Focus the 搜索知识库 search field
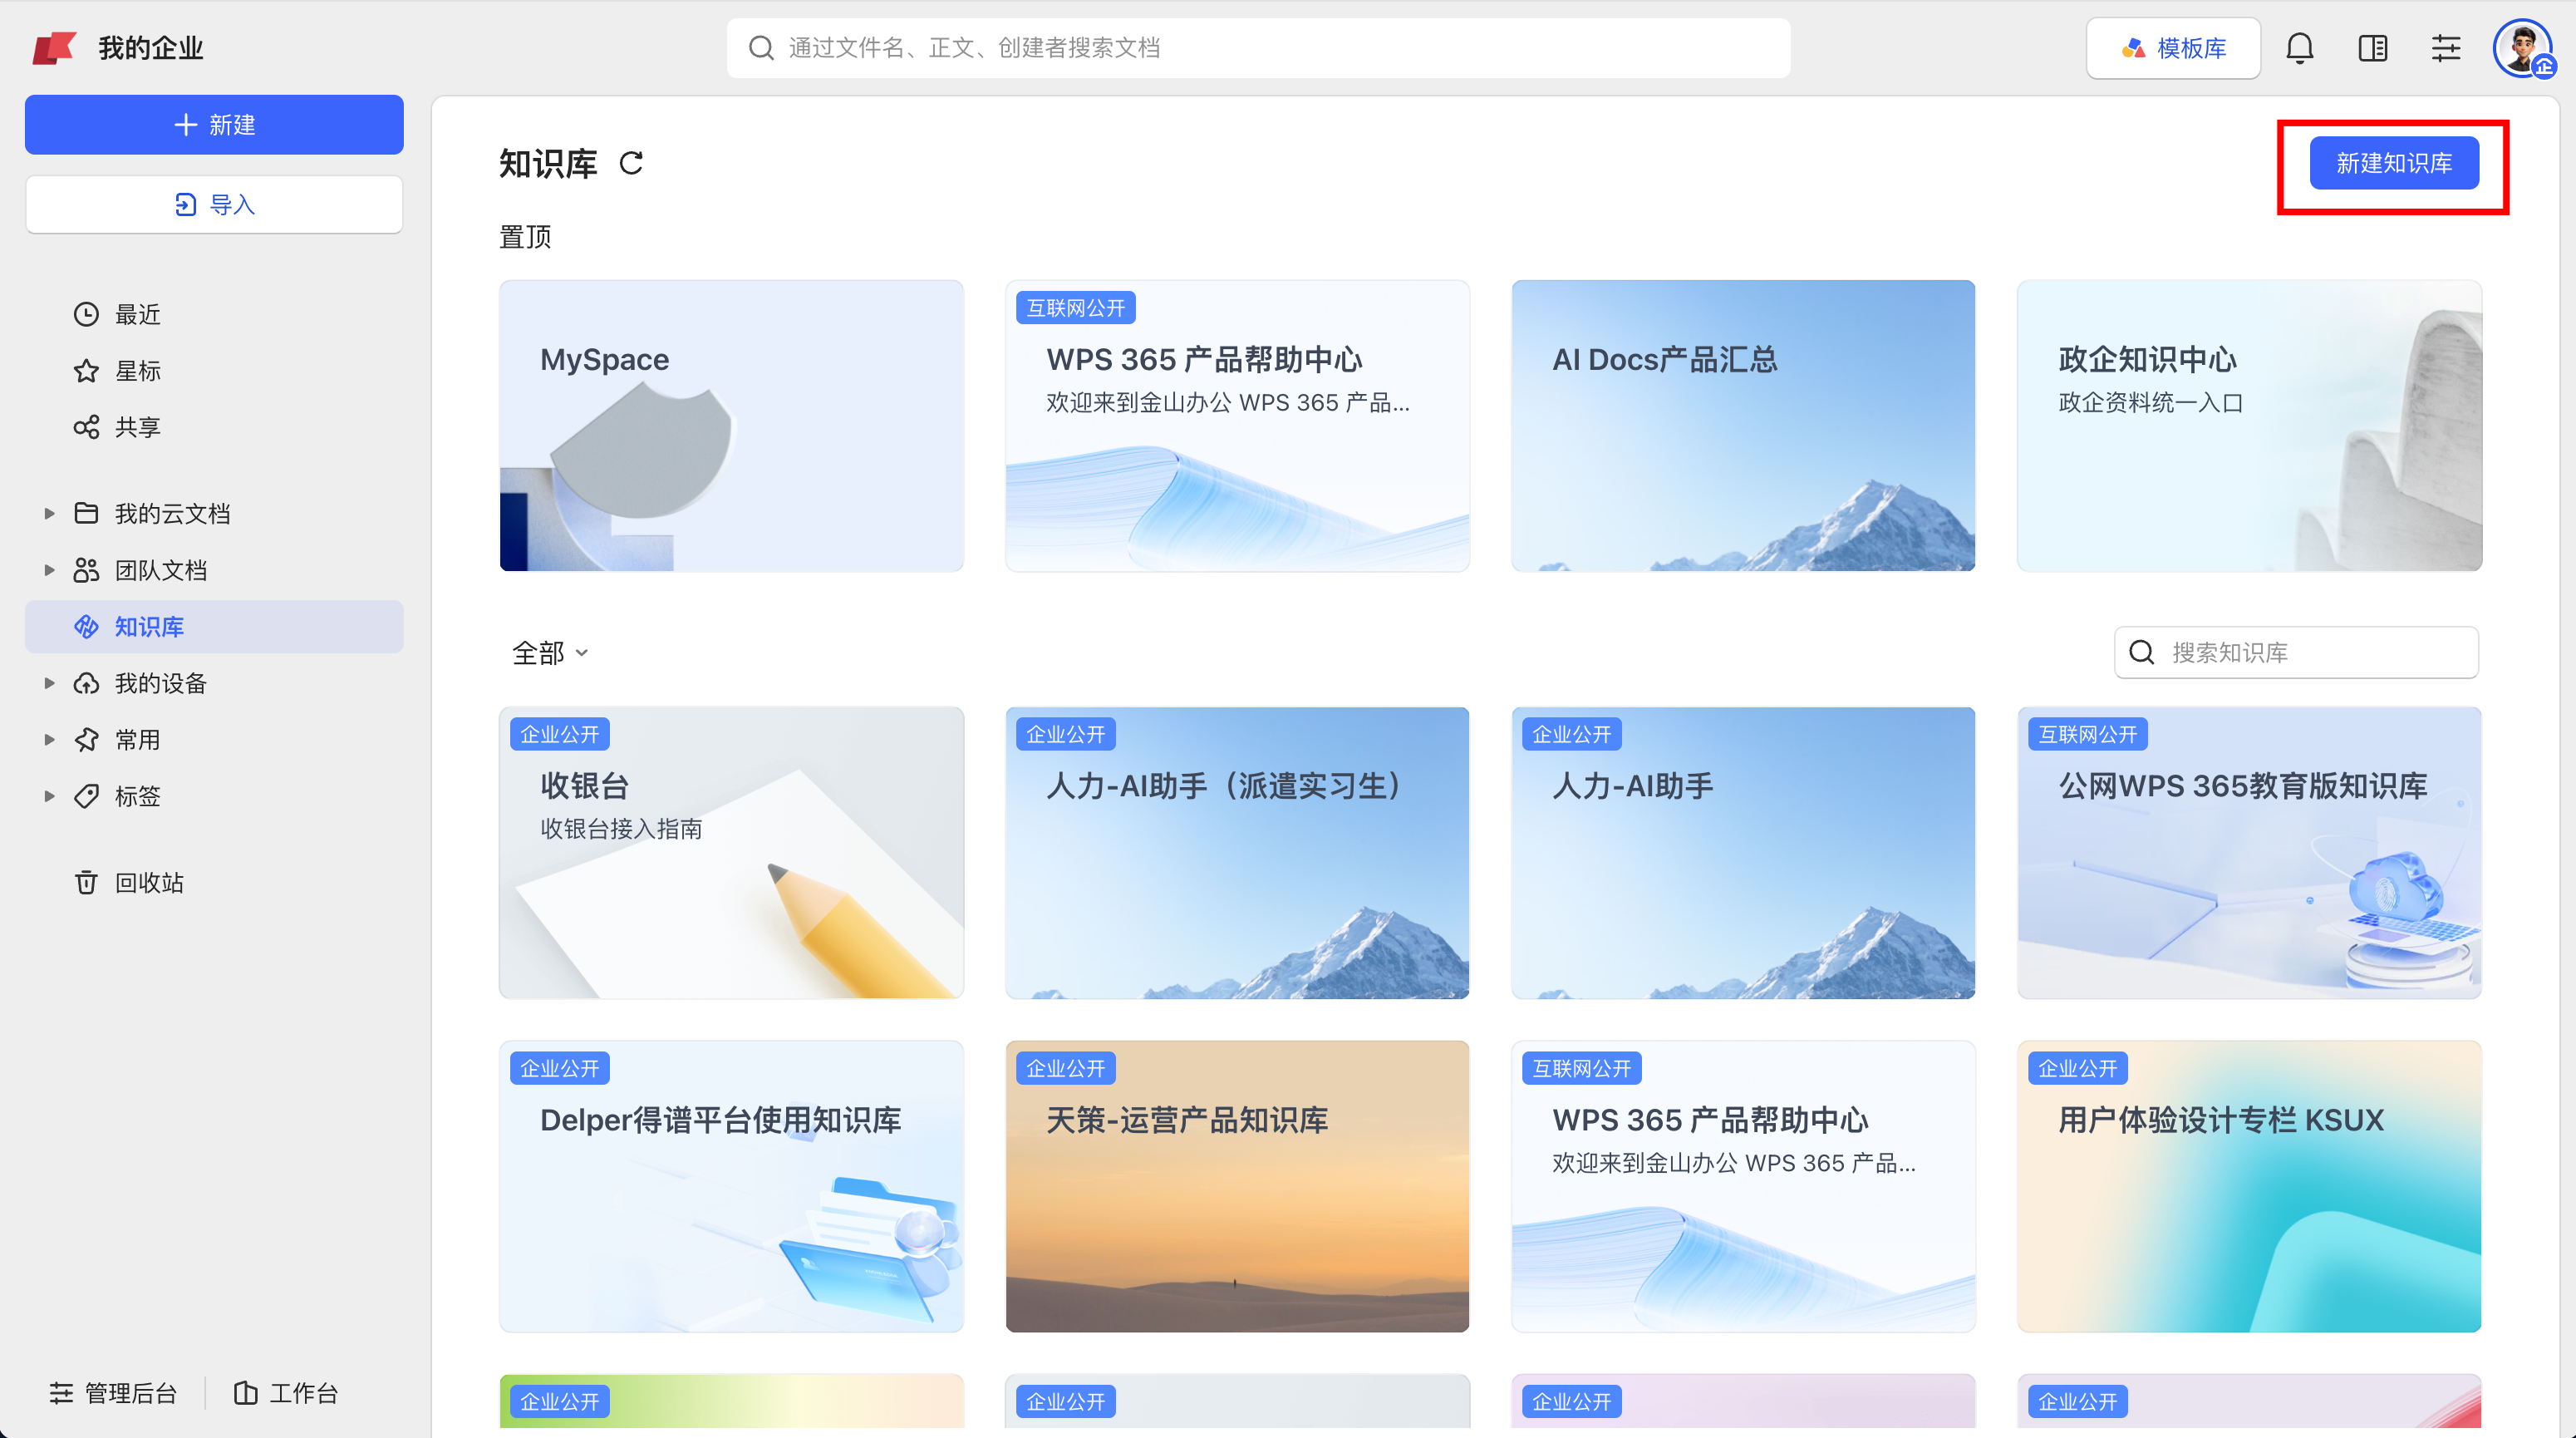2576x1438 pixels. pyautogui.click(x=2296, y=653)
